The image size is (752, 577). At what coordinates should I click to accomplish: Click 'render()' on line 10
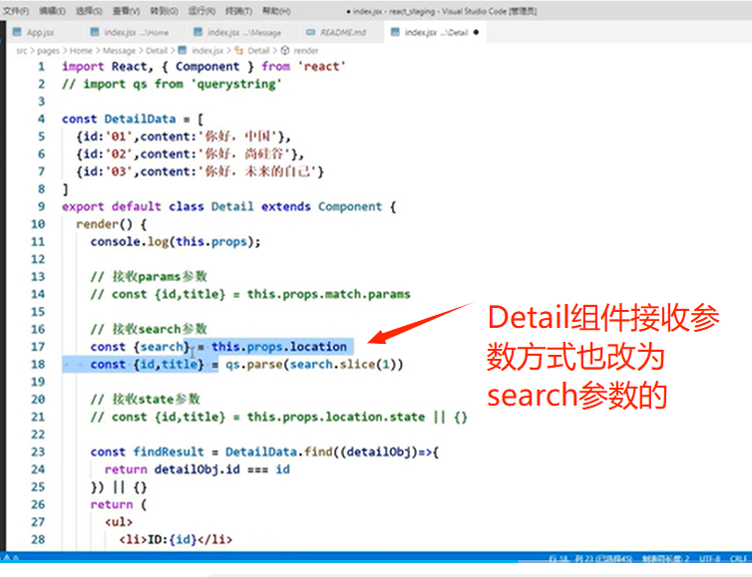pos(104,224)
